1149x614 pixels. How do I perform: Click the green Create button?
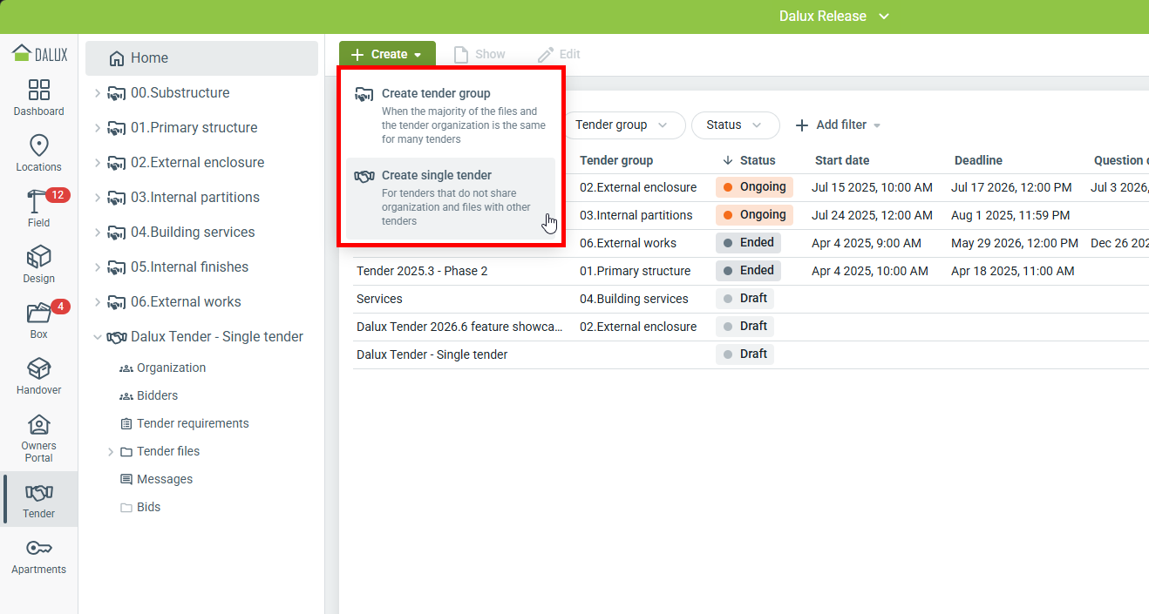click(x=387, y=55)
